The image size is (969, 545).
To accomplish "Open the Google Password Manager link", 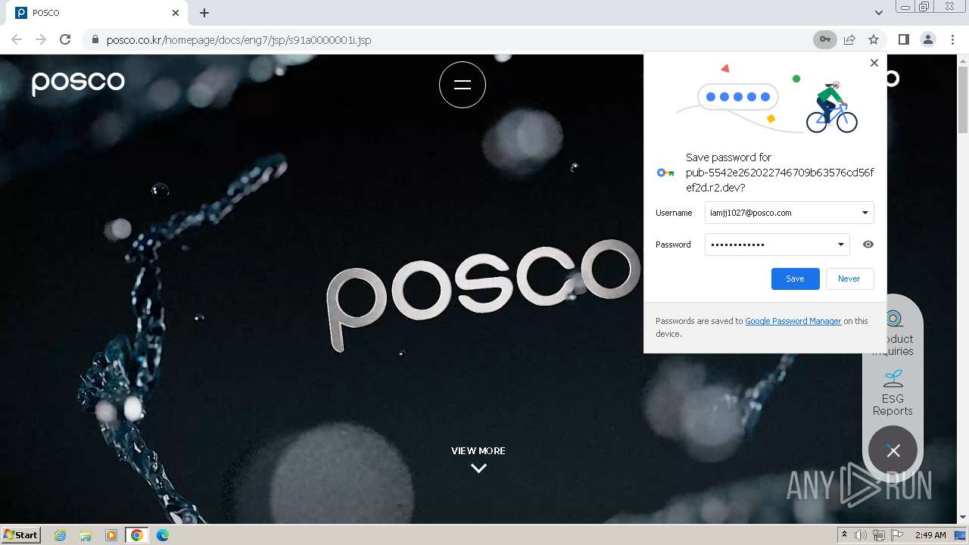I will (x=793, y=321).
